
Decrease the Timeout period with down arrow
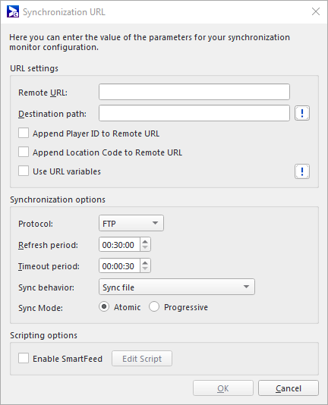pyautogui.click(x=145, y=269)
